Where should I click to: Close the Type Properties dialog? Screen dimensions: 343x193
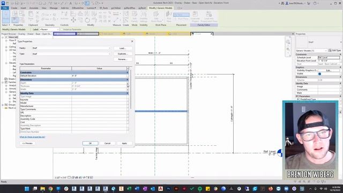point(132,41)
